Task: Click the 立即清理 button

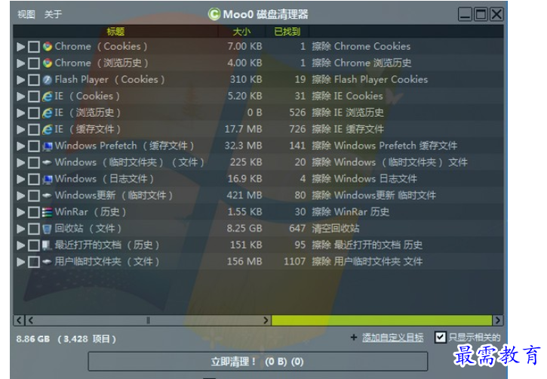Action: (258, 362)
